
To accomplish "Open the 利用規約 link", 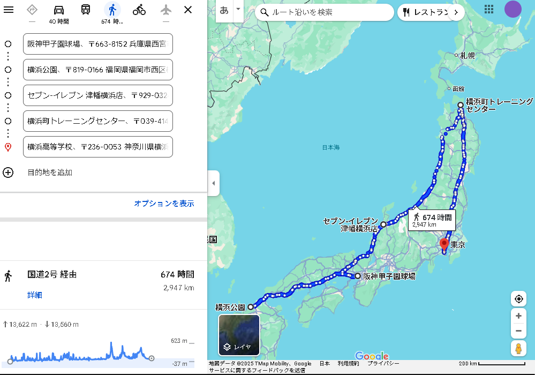I will click(x=348, y=363).
